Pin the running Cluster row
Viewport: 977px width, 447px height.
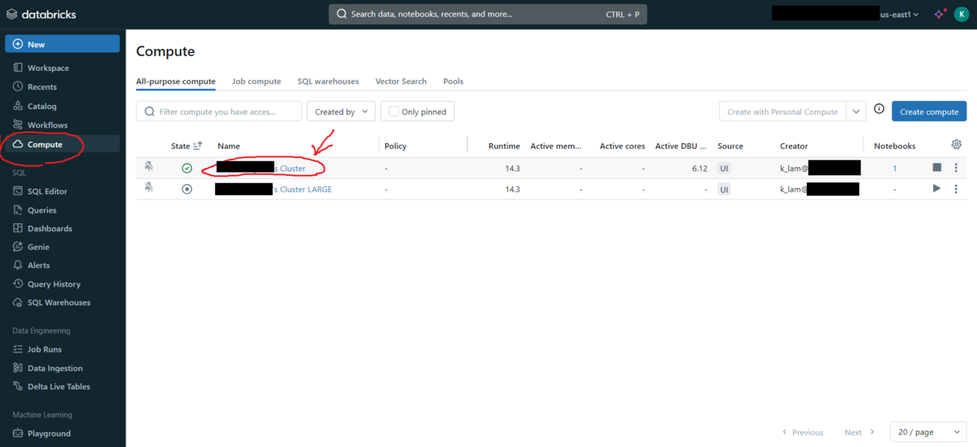(x=149, y=167)
